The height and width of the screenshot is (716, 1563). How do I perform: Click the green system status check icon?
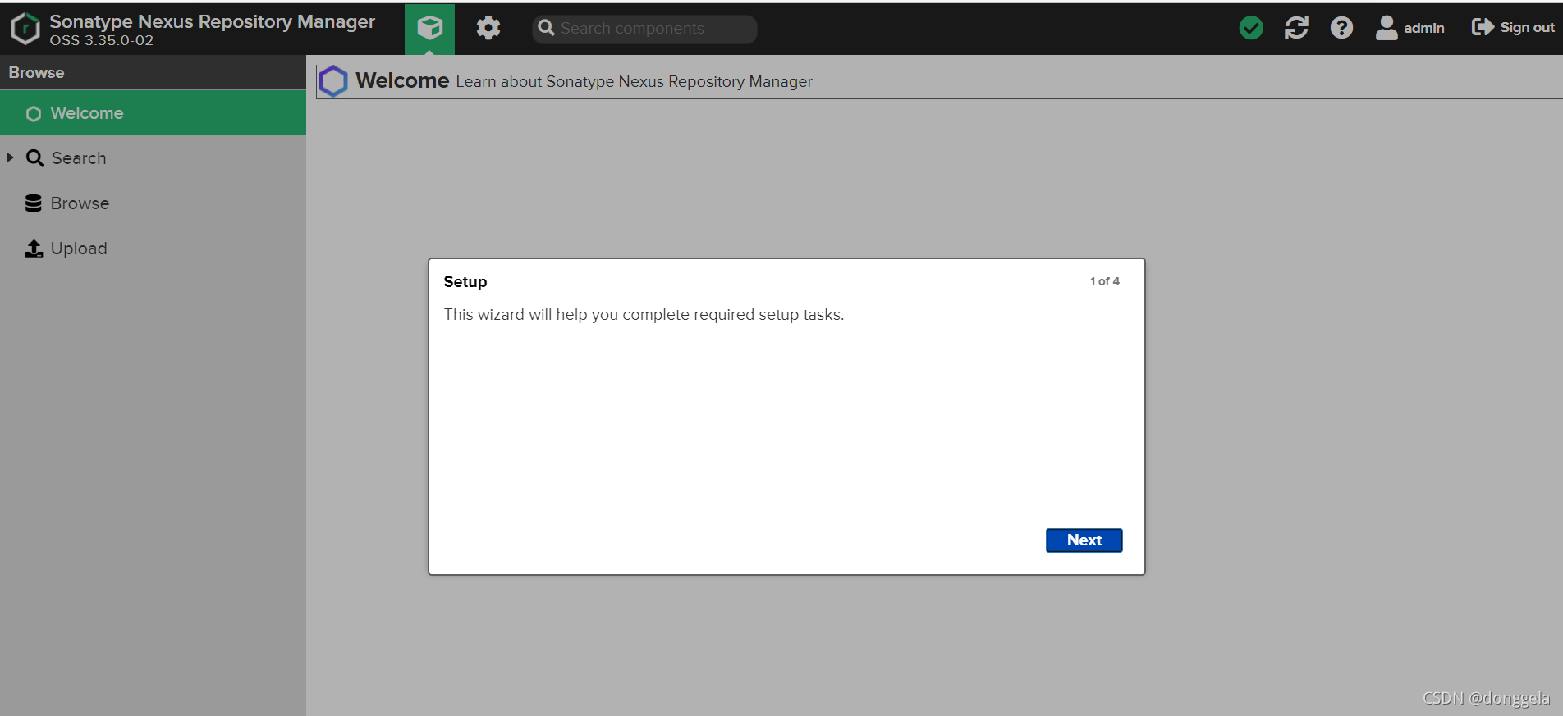[x=1251, y=28]
